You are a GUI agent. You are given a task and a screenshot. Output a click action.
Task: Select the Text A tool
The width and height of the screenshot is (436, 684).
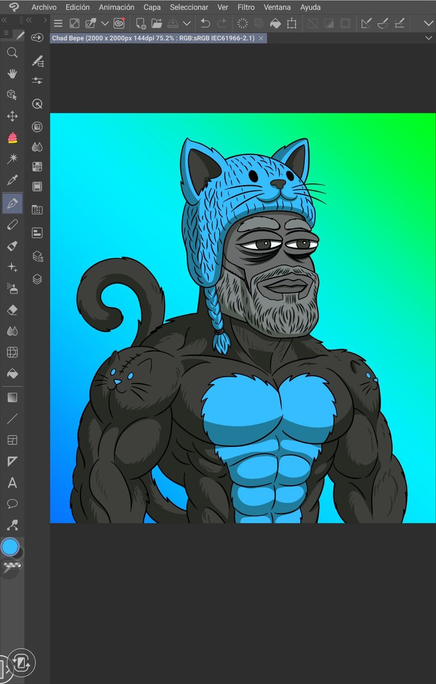pos(12,483)
